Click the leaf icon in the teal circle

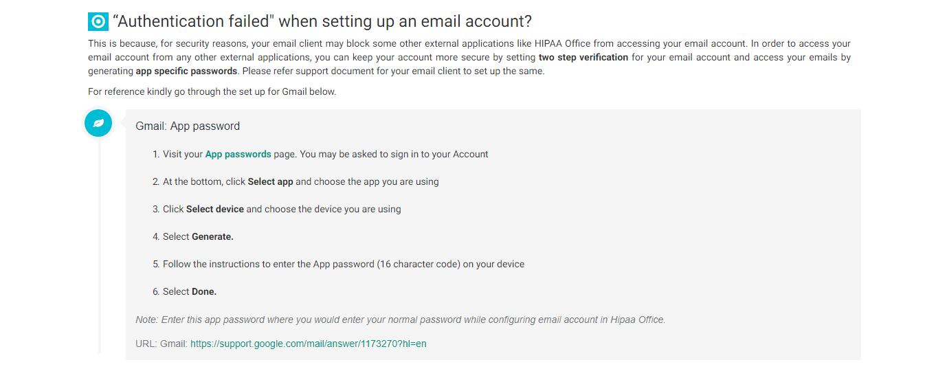pyautogui.click(x=98, y=123)
